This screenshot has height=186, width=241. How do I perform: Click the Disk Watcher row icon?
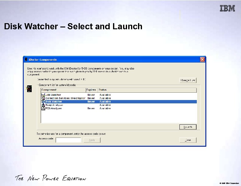point(43,102)
